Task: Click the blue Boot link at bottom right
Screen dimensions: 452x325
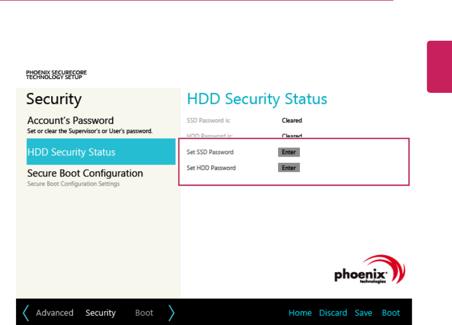Action: [391, 313]
